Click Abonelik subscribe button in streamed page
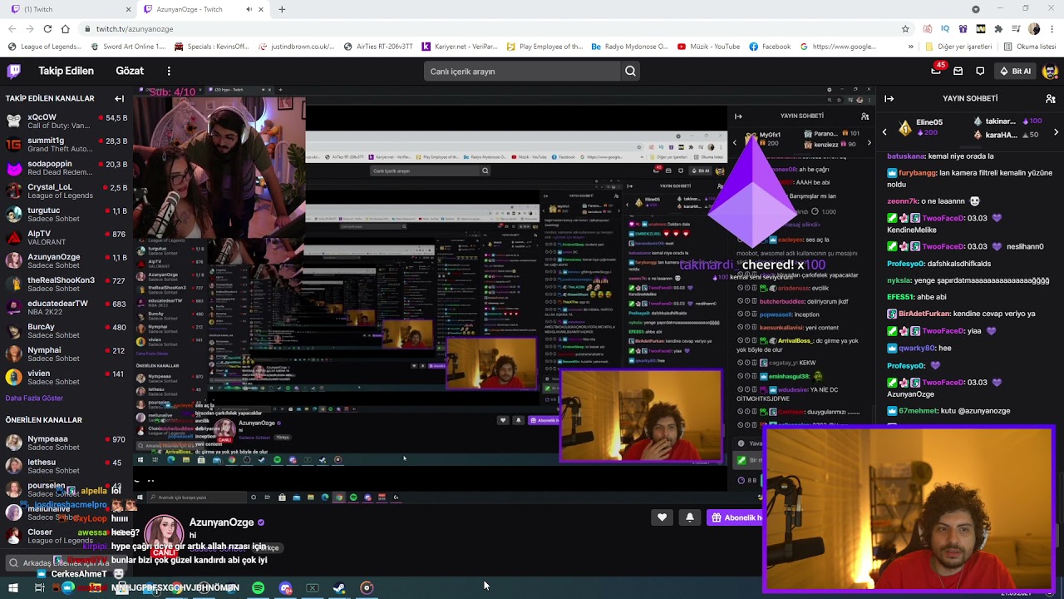The width and height of the screenshot is (1064, 599). click(x=736, y=517)
